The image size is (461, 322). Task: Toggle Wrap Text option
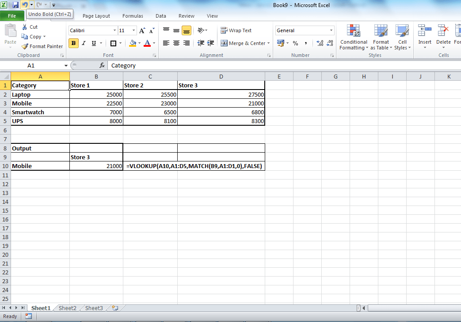coord(236,30)
